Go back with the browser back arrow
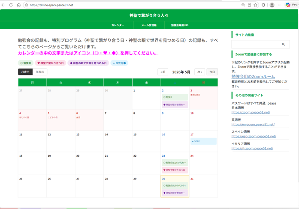299x209 pixels. point(3,5)
